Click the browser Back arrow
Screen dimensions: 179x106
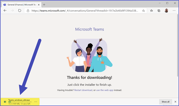point(5,11)
